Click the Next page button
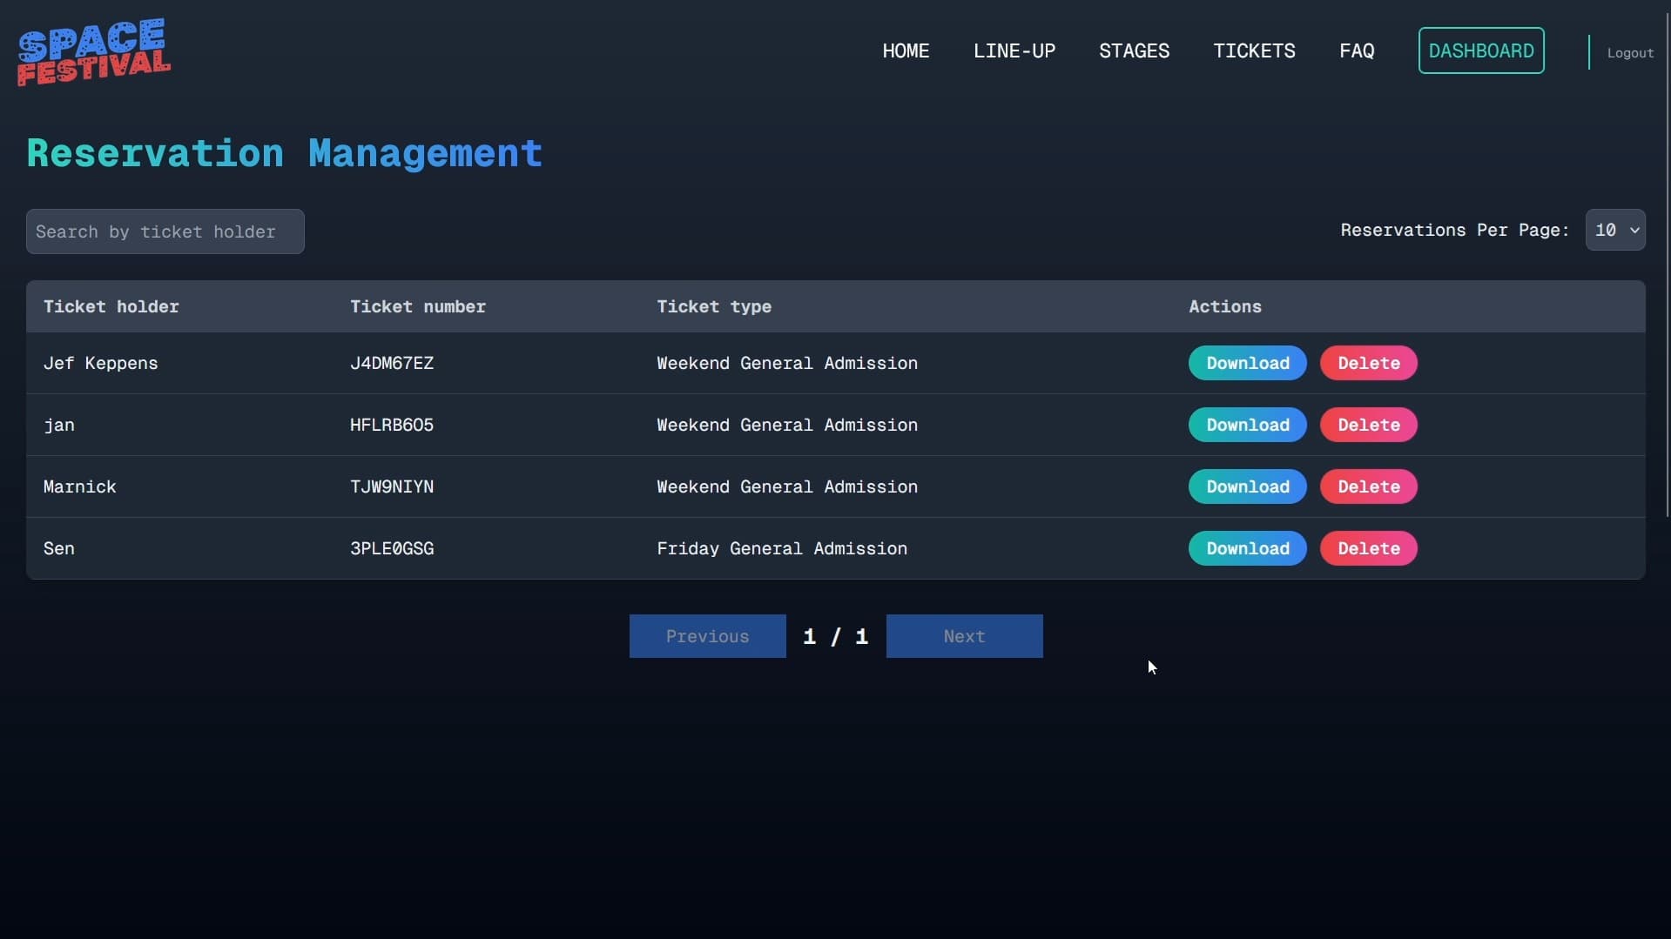This screenshot has height=939, width=1671. click(x=964, y=636)
